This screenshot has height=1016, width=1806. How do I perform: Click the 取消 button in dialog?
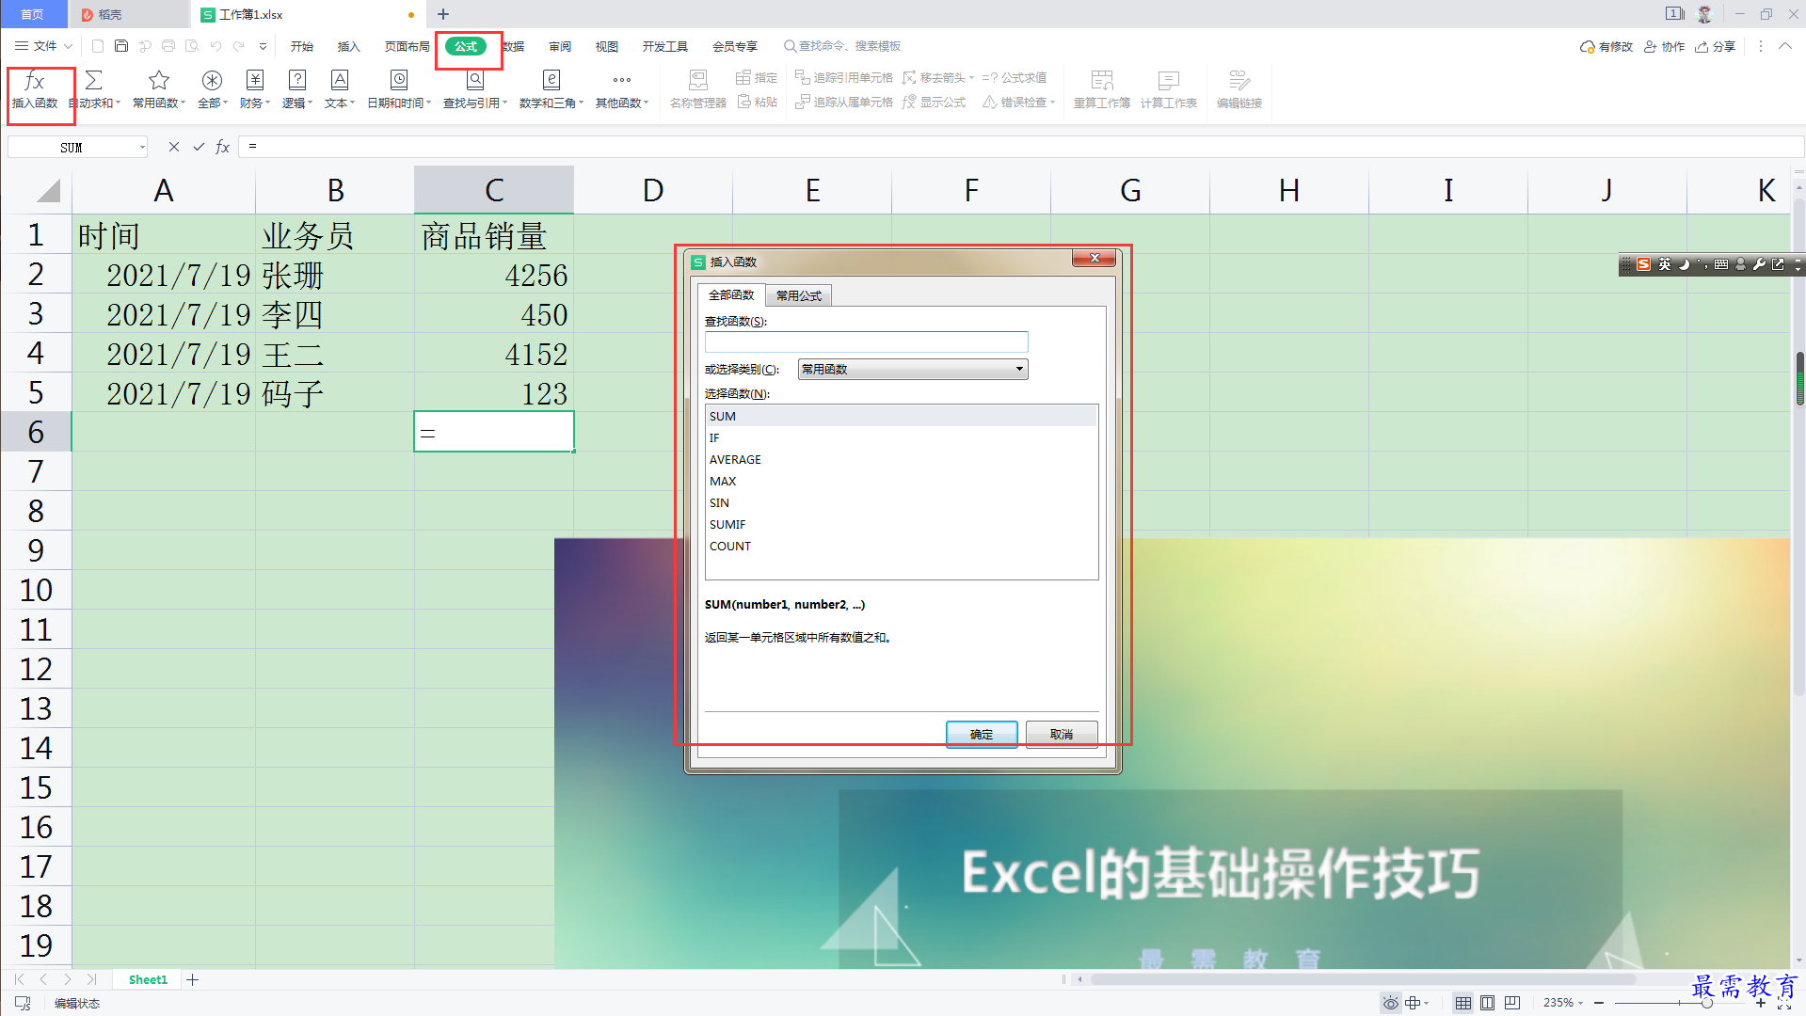pyautogui.click(x=1062, y=734)
